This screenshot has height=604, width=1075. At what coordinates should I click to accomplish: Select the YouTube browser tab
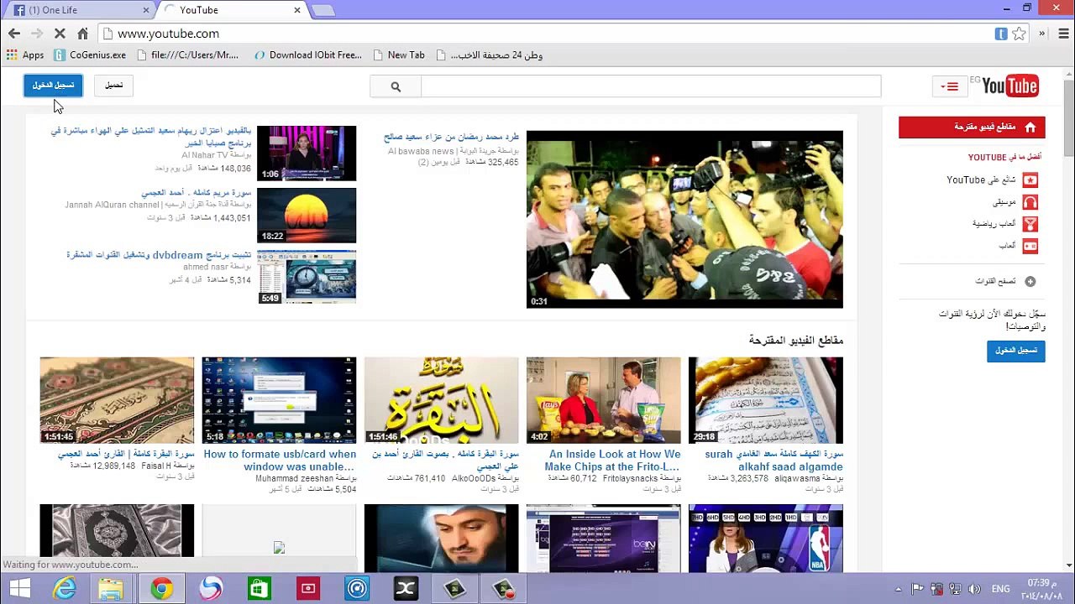pos(231,10)
